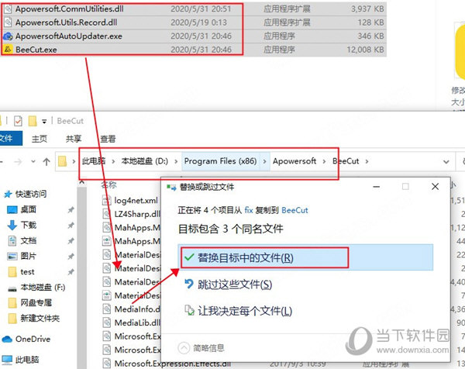Minimize the 替换或跳过文件 dialog
Image resolution: width=465 pixels, height=369 pixels.
coord(377,187)
